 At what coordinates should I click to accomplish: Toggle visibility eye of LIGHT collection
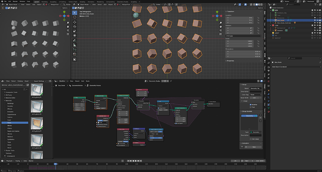pyautogui.click(x=317, y=33)
